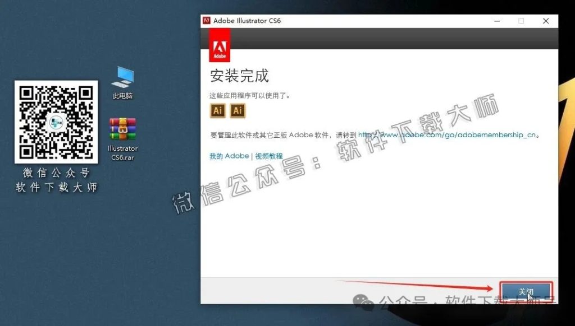Select the first Ai application icon

[x=218, y=110]
